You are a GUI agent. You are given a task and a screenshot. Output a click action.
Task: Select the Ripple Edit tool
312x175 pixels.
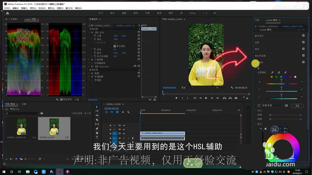click(97, 116)
